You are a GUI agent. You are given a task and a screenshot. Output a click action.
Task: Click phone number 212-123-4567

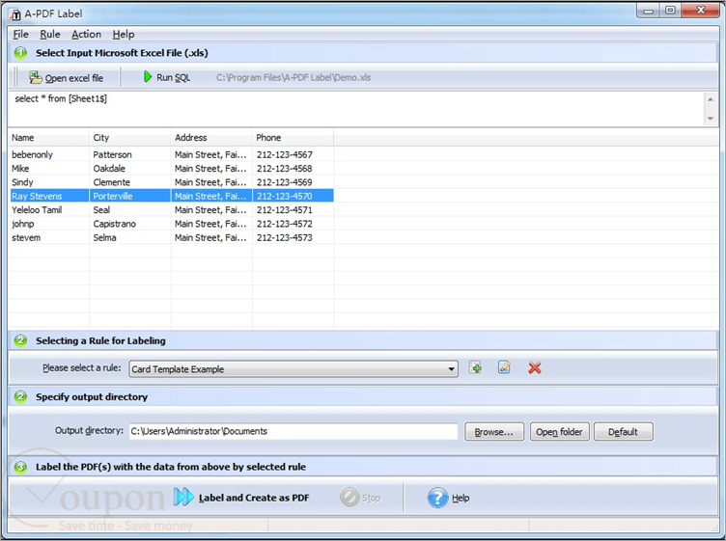[x=285, y=154]
